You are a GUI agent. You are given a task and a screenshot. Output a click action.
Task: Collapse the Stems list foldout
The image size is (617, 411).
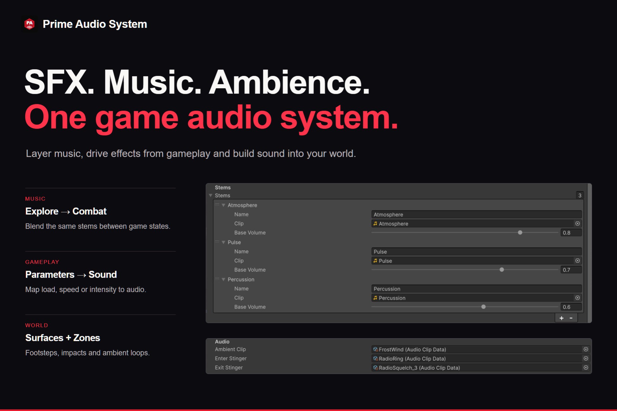[211, 195]
